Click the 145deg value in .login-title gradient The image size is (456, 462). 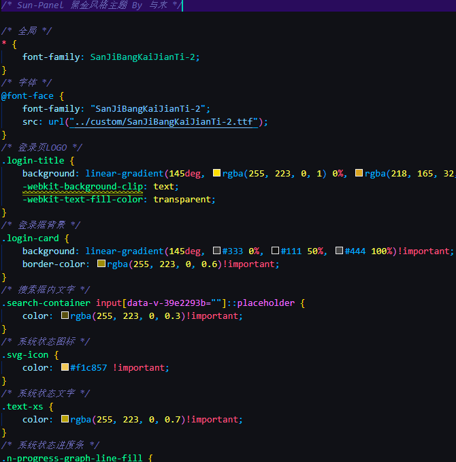coord(184,174)
